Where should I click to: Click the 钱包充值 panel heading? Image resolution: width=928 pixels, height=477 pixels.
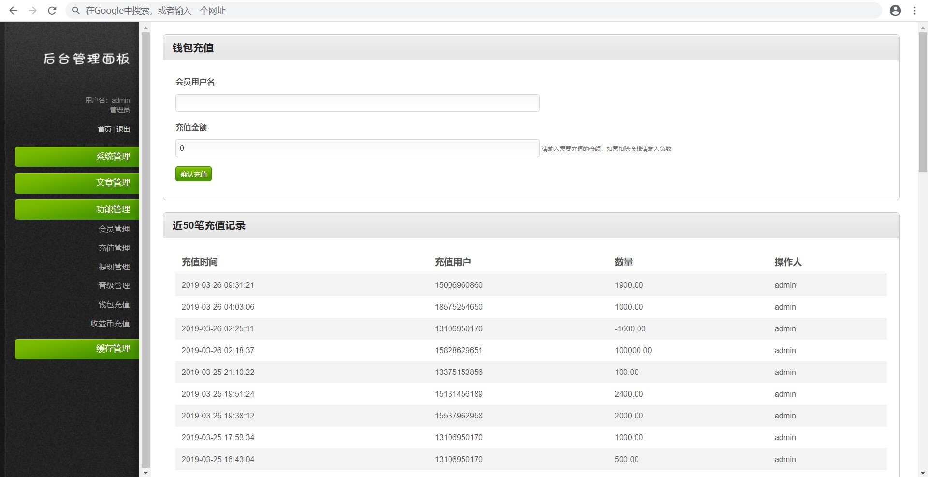pos(193,48)
